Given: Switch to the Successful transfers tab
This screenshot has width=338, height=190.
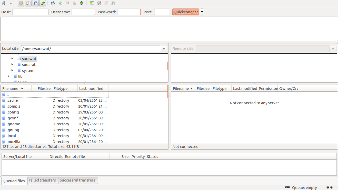Looking at the screenshot, I should point(77,180).
